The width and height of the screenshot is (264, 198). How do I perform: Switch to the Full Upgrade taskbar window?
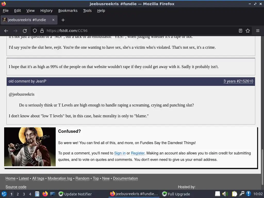[x=176, y=194]
